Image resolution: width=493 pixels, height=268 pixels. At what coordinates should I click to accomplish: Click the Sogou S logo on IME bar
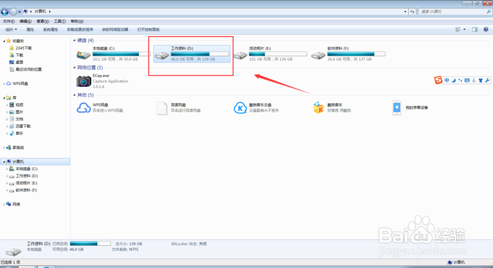[438, 80]
